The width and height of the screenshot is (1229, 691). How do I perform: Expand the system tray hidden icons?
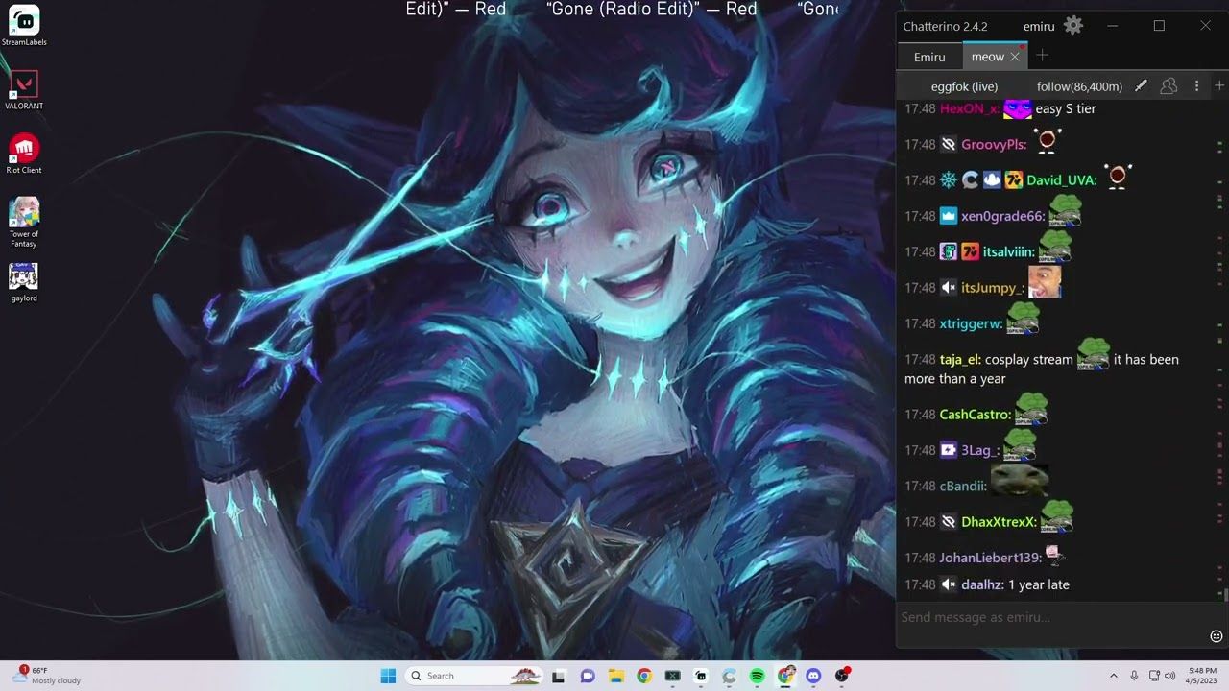(x=1114, y=676)
